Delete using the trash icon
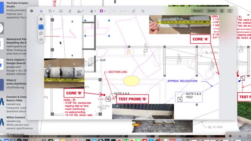The height and width of the screenshot is (141, 251). pos(222,11)
